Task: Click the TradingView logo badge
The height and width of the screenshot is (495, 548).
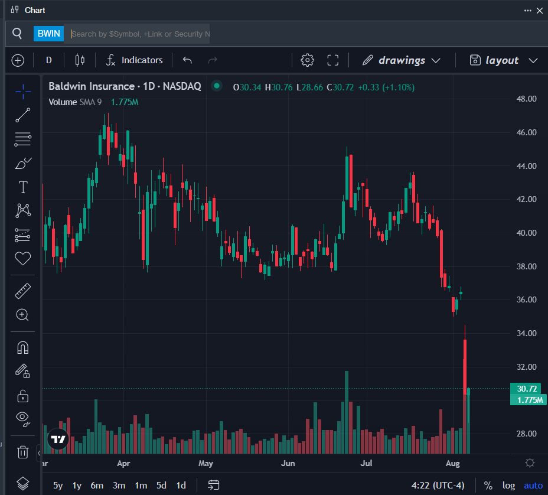Action: tap(58, 439)
